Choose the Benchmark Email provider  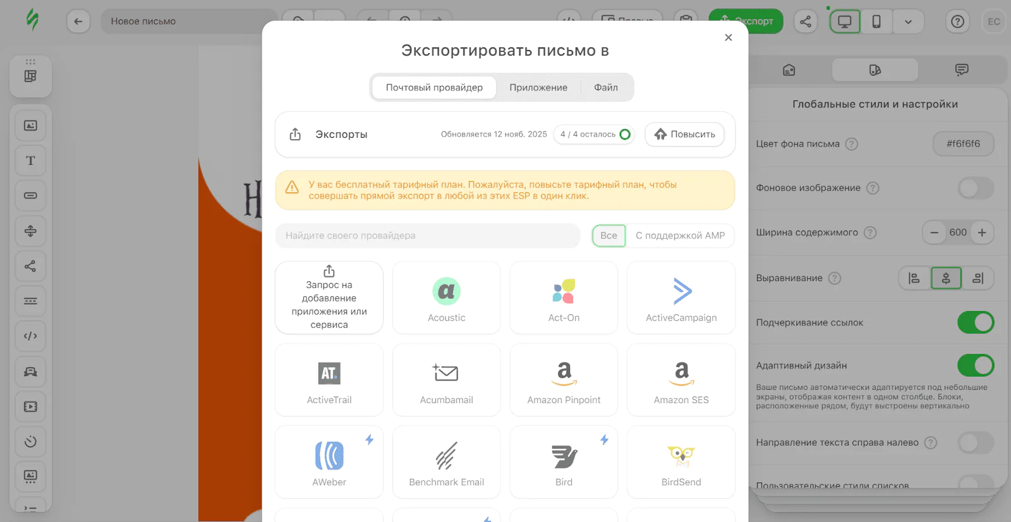pos(447,462)
